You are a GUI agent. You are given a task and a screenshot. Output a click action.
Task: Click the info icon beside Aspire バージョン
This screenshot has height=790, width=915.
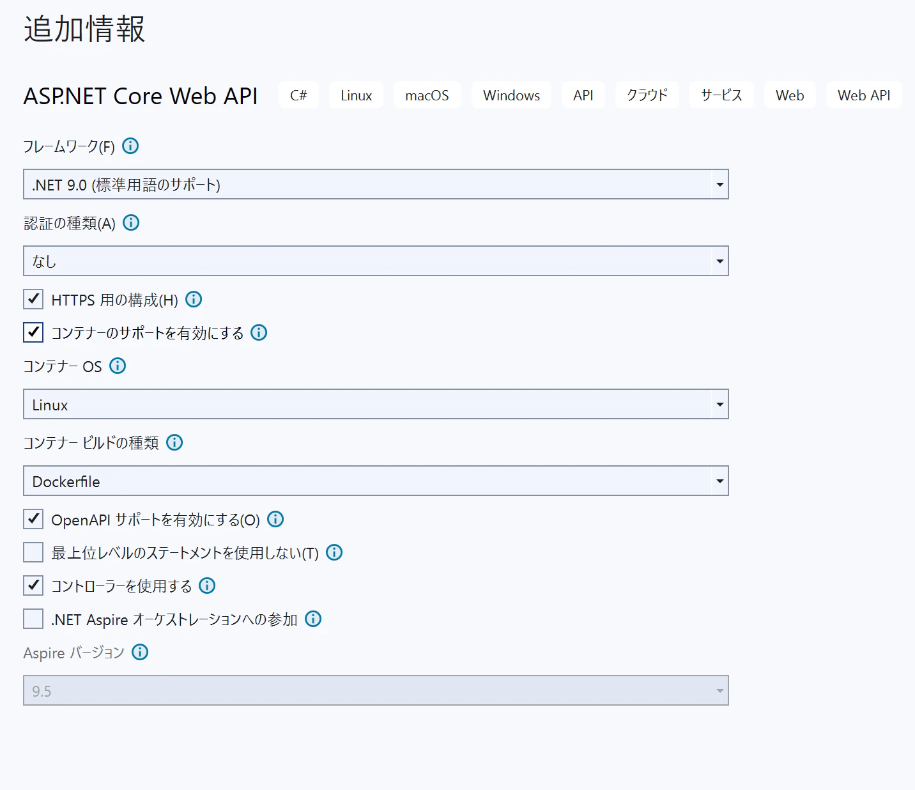point(140,652)
